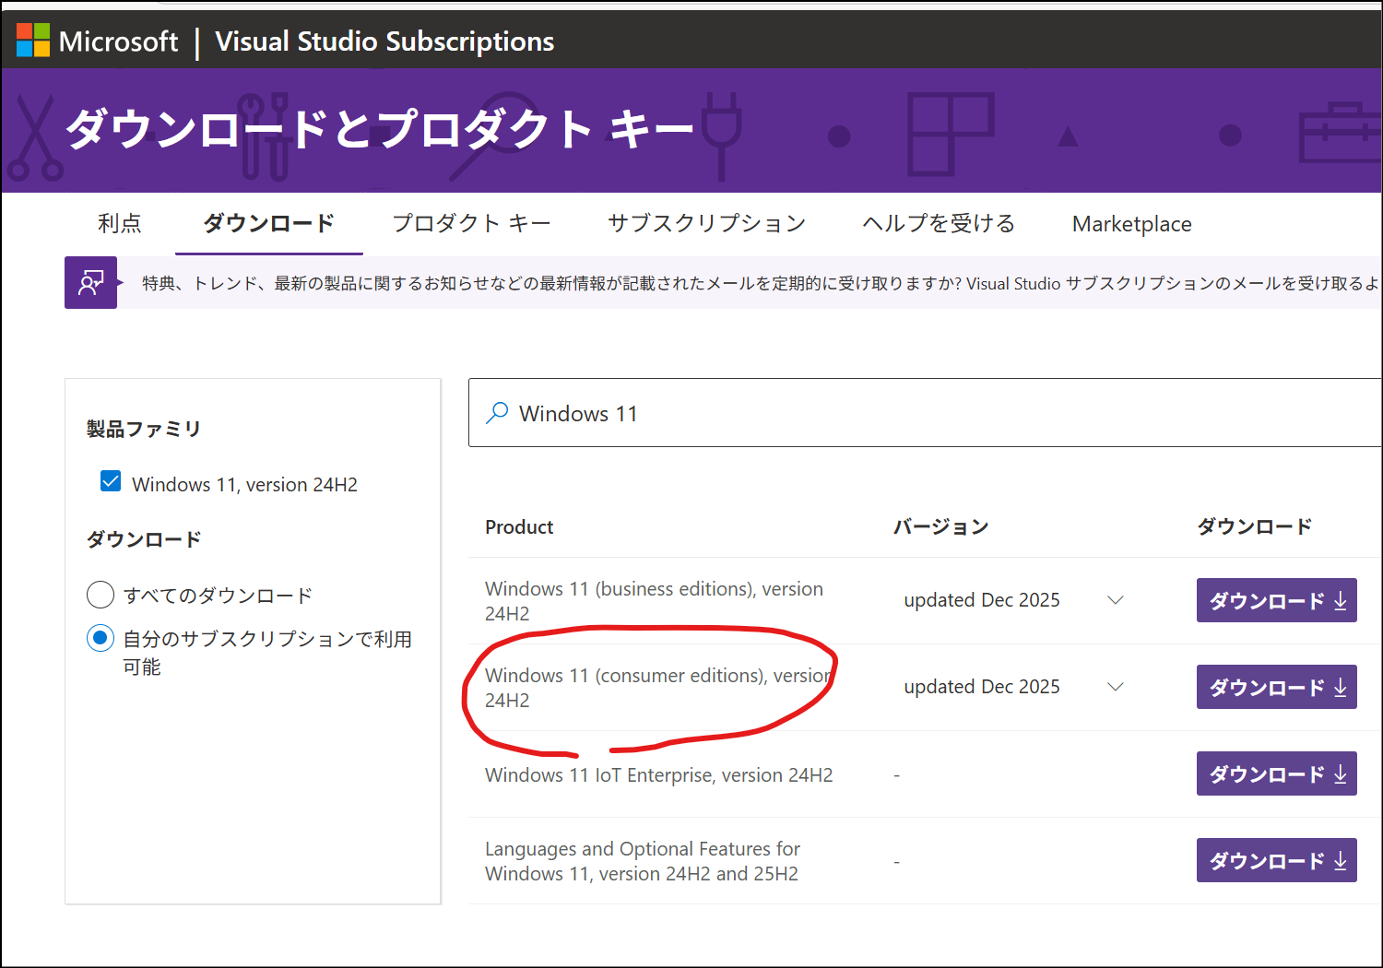1383x968 pixels.
Task: Select 自分のサブスクリプションで利用可能 radio option
Action: [100, 638]
